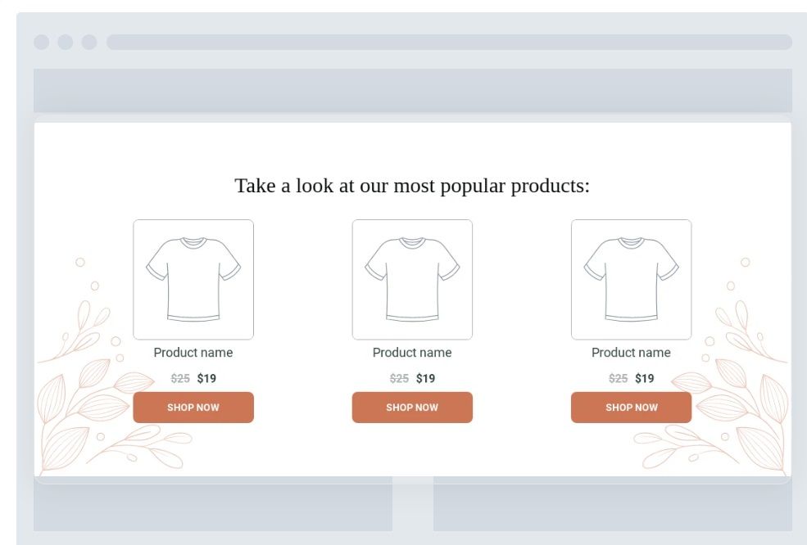Image resolution: width=807 pixels, height=545 pixels.
Task: Click the first browser window dot
Action: click(x=42, y=42)
